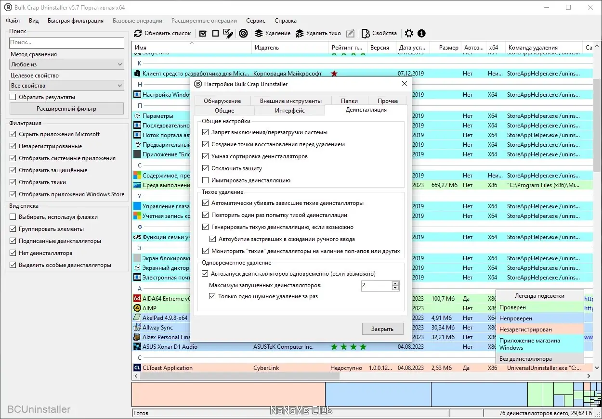Click the empty square deselect all icon
This screenshot has height=419, width=602.
(215, 33)
